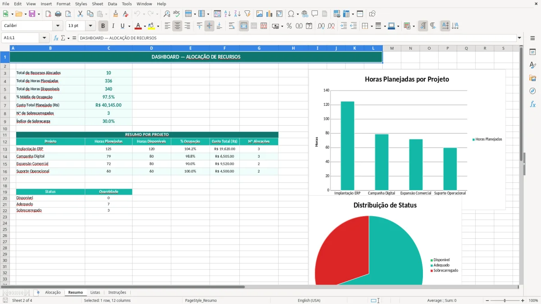Screen dimensions: 541x304
Task: Open the Function Wizard fx icon
Action: (x=56, y=38)
